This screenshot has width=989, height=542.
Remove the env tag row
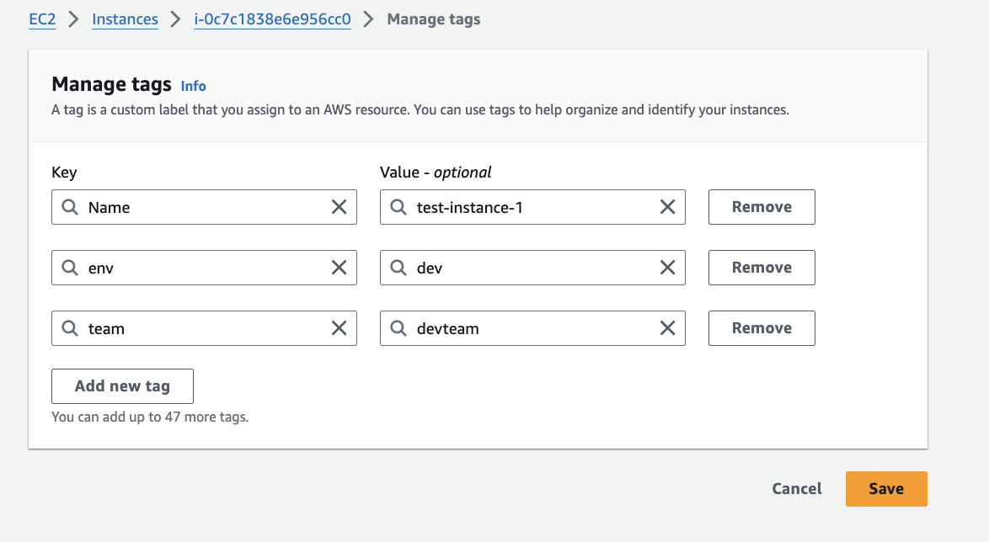(761, 268)
